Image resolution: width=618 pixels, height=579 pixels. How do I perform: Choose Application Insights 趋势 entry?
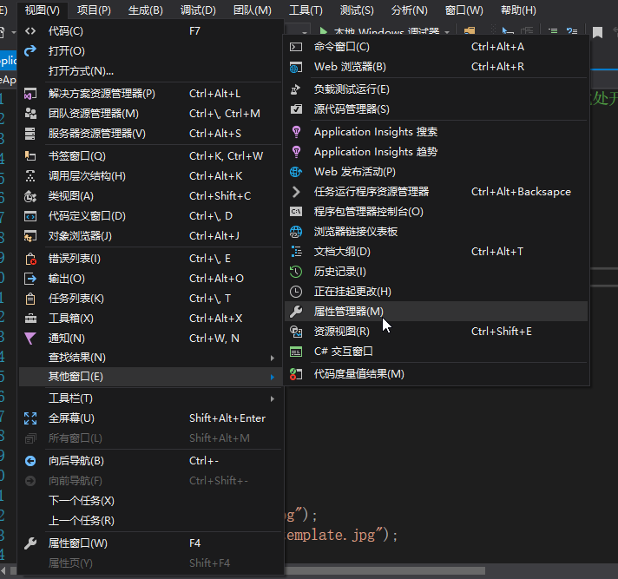pyautogui.click(x=437, y=152)
